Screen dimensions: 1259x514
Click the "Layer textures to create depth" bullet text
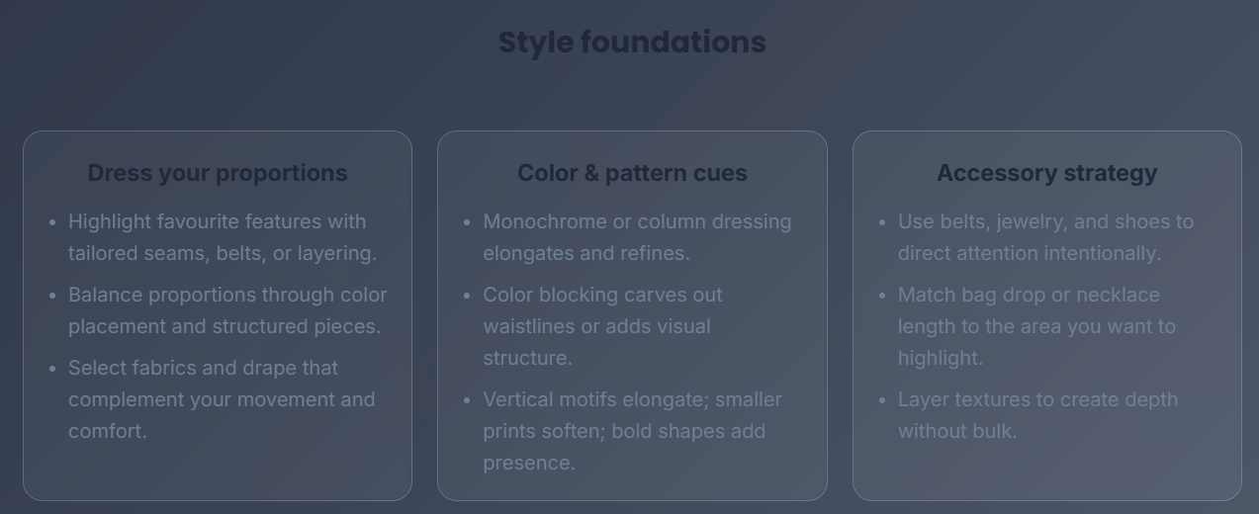[x=1037, y=415]
